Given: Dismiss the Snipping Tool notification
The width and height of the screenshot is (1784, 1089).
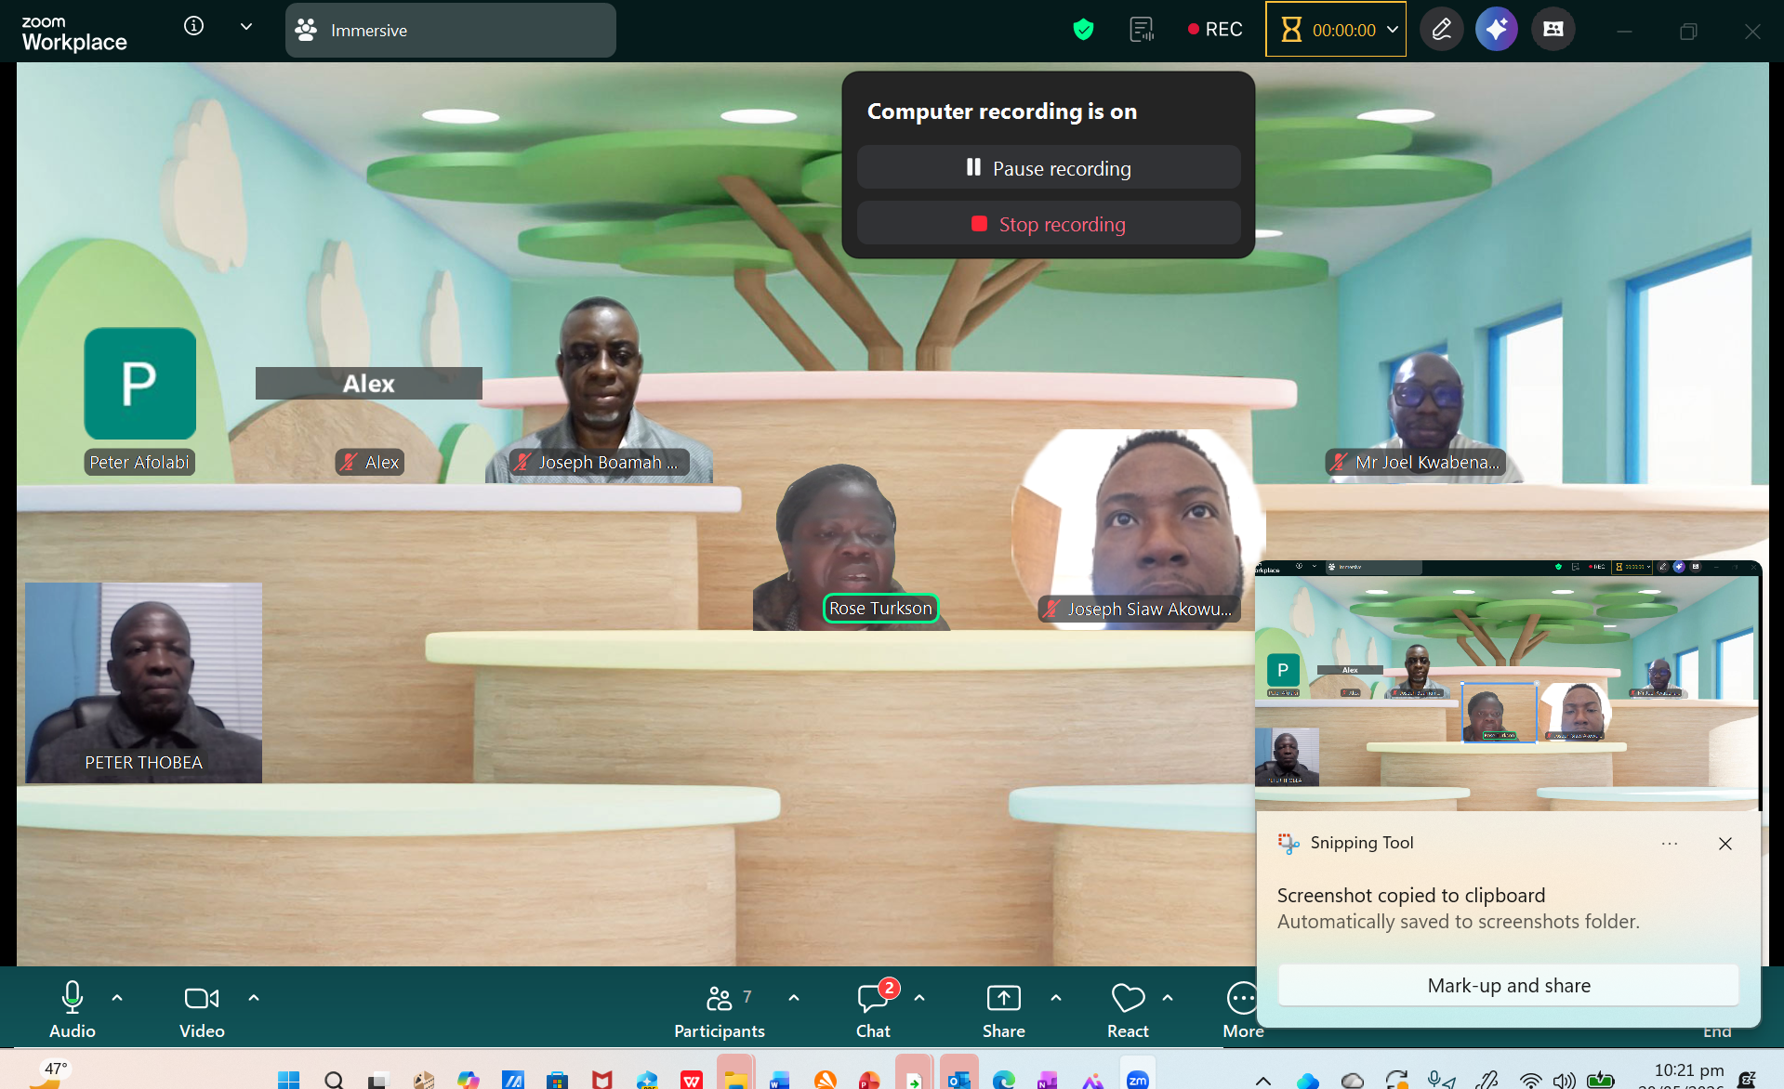Looking at the screenshot, I should [x=1725, y=844].
